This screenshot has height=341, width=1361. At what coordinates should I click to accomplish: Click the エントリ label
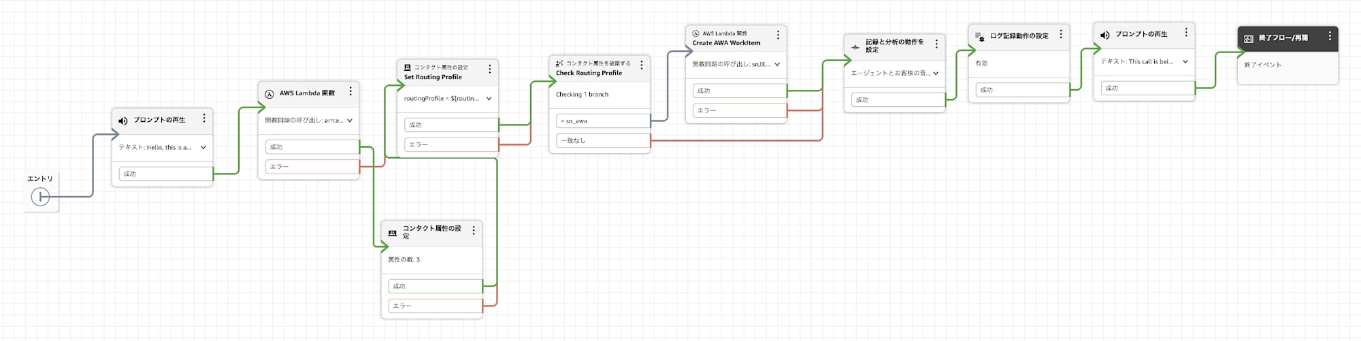(x=40, y=179)
